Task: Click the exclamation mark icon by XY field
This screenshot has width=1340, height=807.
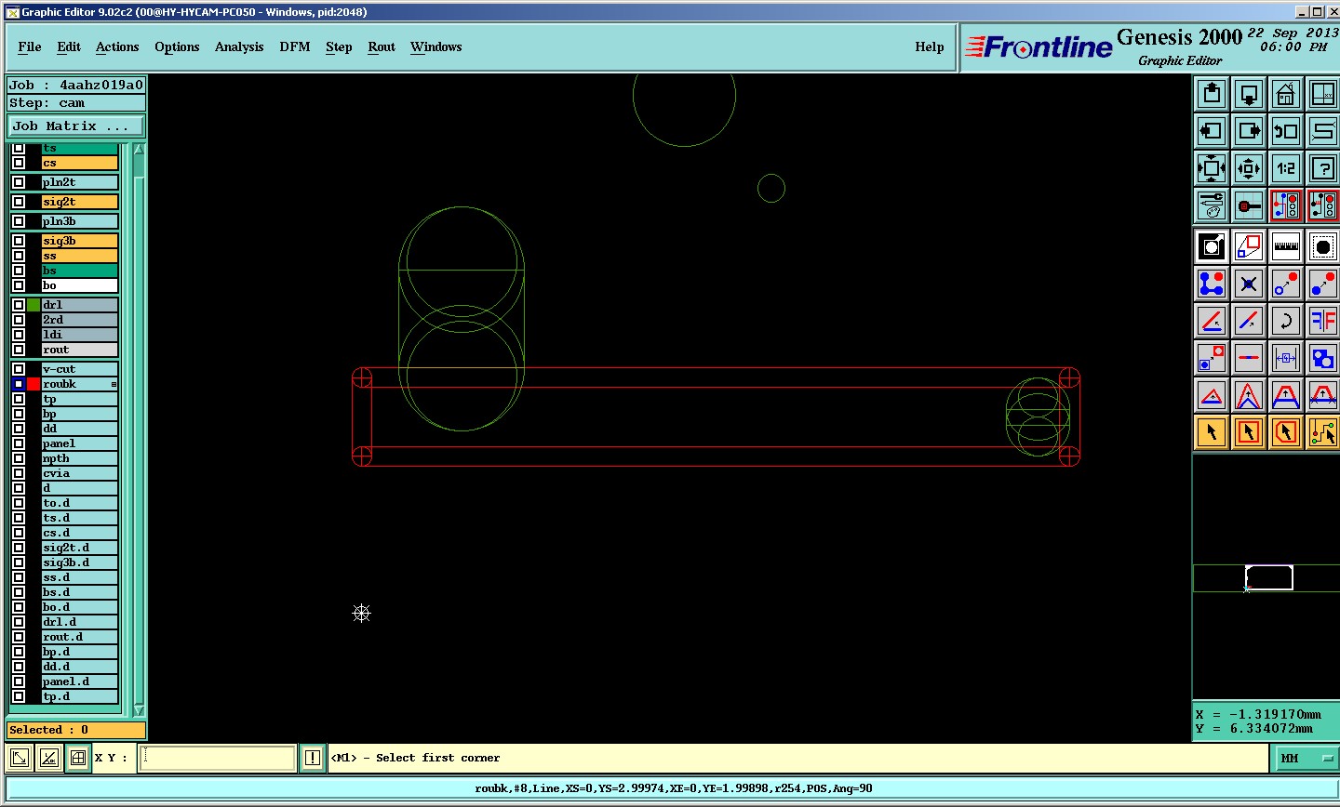Action: (x=313, y=758)
